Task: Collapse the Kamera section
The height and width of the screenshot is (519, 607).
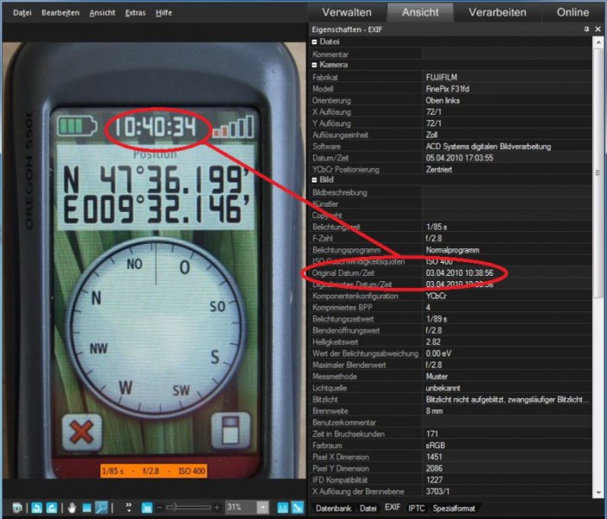Action: (315, 65)
